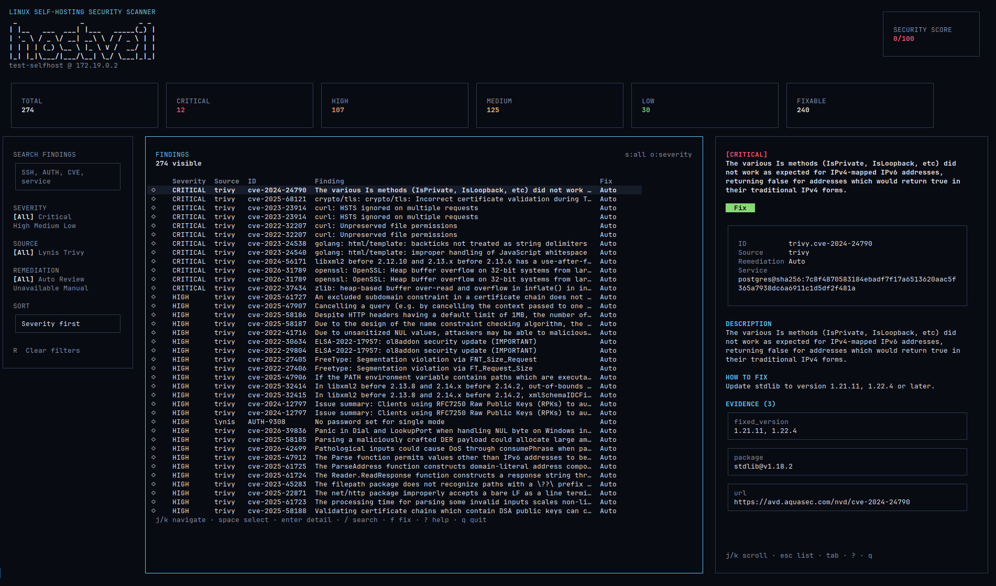Select diamond marker for cve-2022-29804 row
This screenshot has width=996, height=586.
(154, 351)
